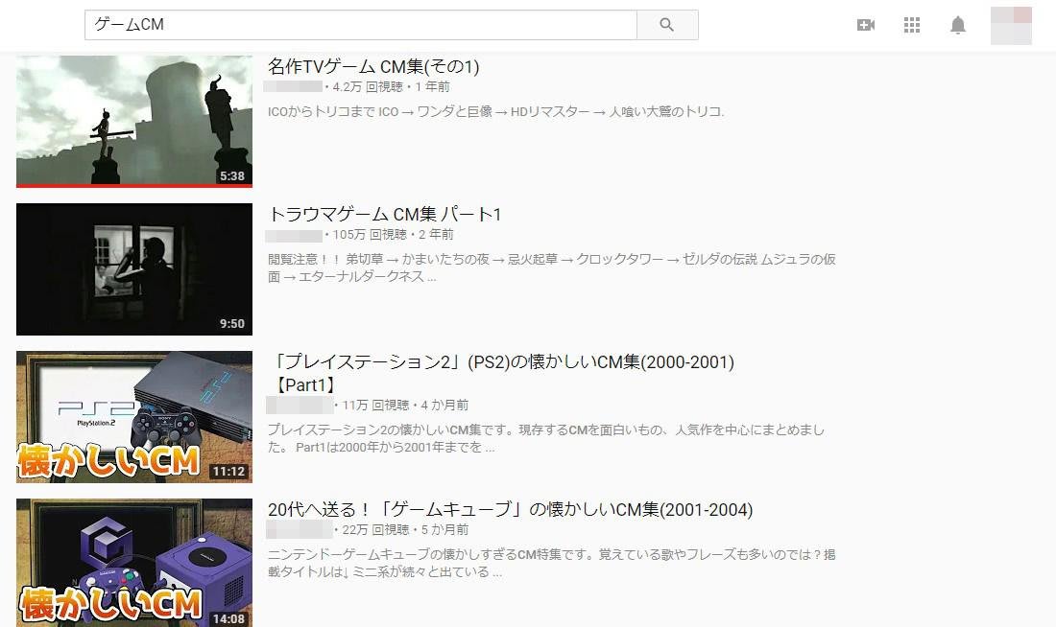Click channel name under トラウマゲーム video

(294, 235)
